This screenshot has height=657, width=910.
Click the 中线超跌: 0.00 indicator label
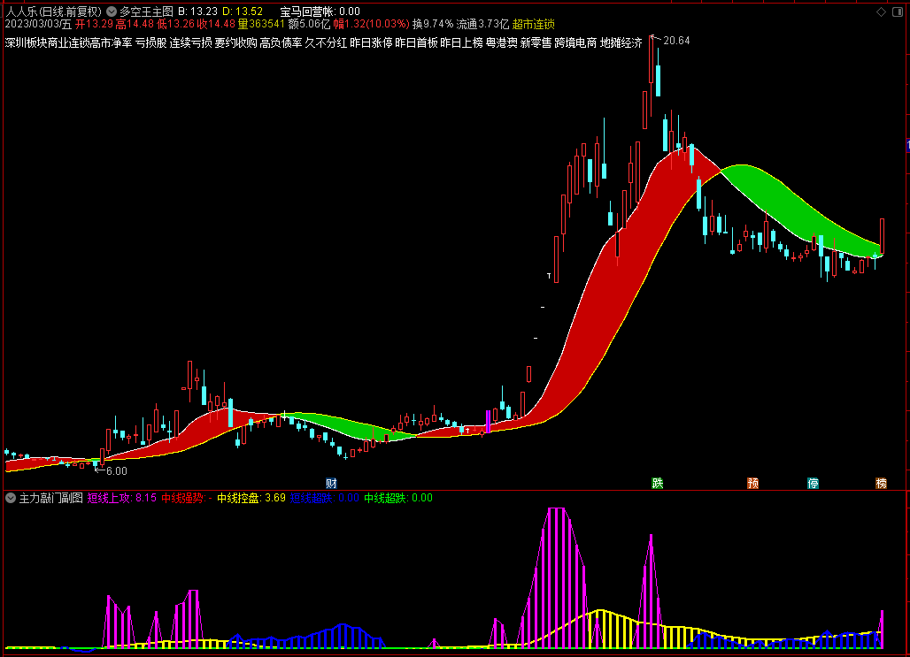point(398,498)
